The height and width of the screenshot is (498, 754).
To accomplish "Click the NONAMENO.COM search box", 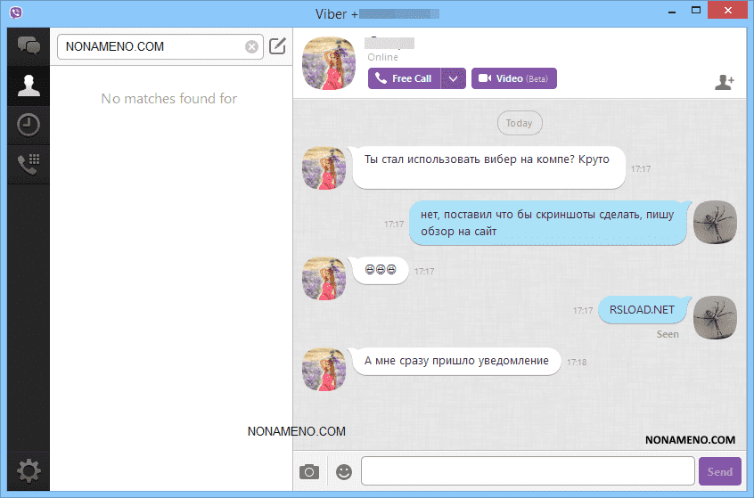I will click(x=152, y=47).
